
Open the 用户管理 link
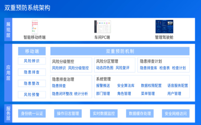click(174, 93)
